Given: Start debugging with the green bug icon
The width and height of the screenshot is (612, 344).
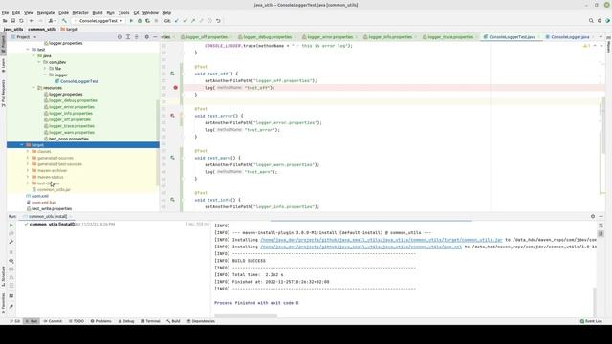Looking at the screenshot, I should coord(140,21).
